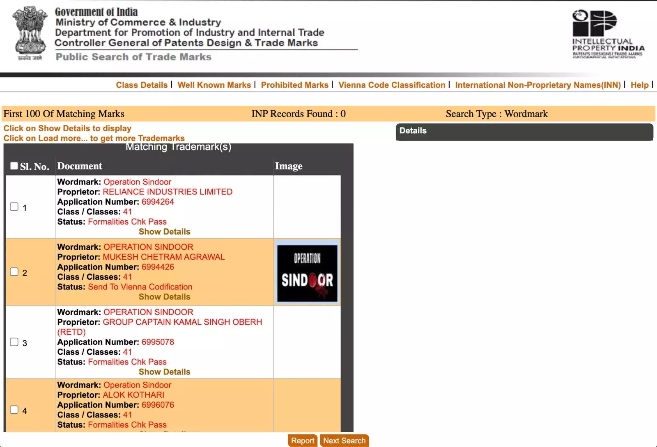Show Details for application number 6995078
This screenshot has width=657, height=447.
pyautogui.click(x=164, y=372)
